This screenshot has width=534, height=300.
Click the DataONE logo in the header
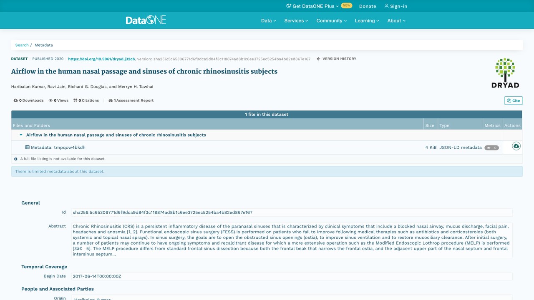[x=146, y=20]
